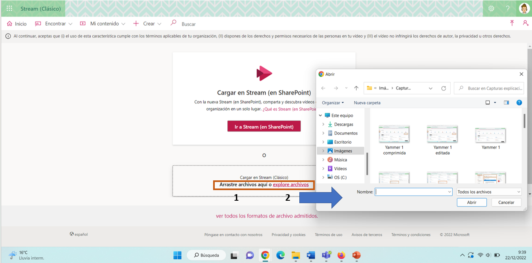Click the Abrir button

472,202
